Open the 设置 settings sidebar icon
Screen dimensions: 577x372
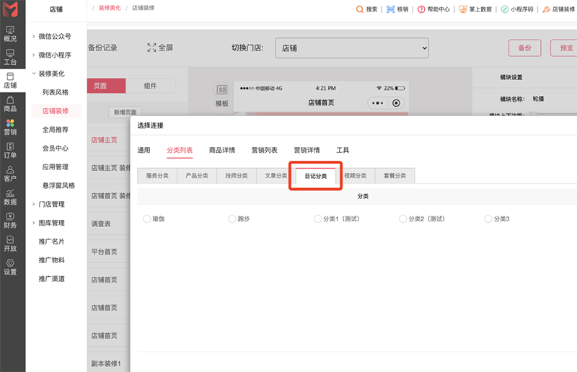10,267
